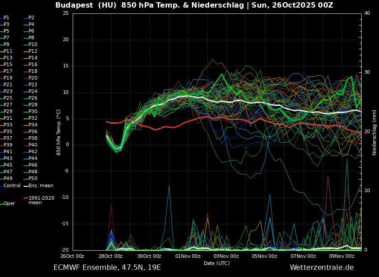Click the P25 legend label
The image size is (379, 277).
point(8,98)
